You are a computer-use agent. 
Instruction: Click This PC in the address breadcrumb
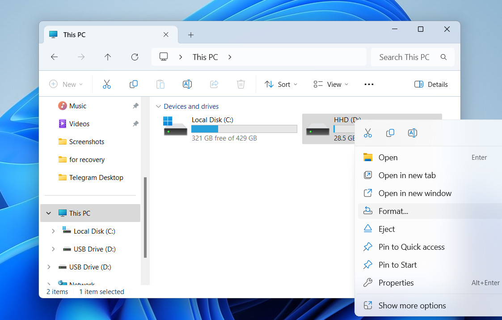click(205, 57)
